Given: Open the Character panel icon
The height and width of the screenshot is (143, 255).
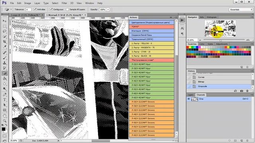Looking at the screenshot, I should pyautogui.click(x=182, y=28).
